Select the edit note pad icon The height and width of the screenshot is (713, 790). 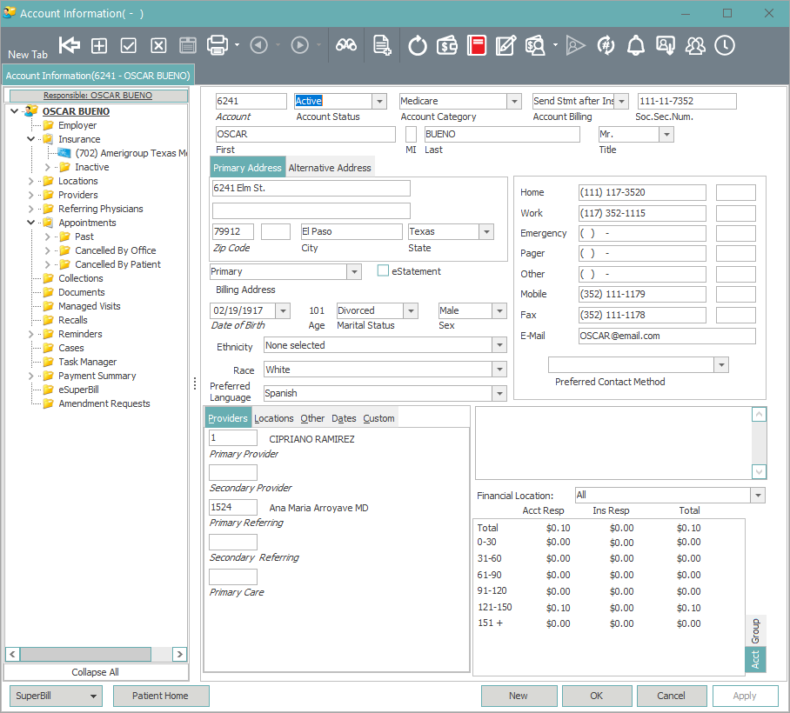[506, 44]
